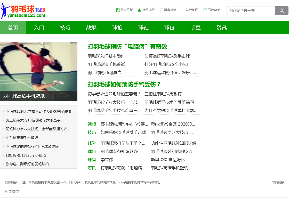
Task: Open 羽毛球高清手机壁纸 in 资讯 row
Action: [170, 168]
